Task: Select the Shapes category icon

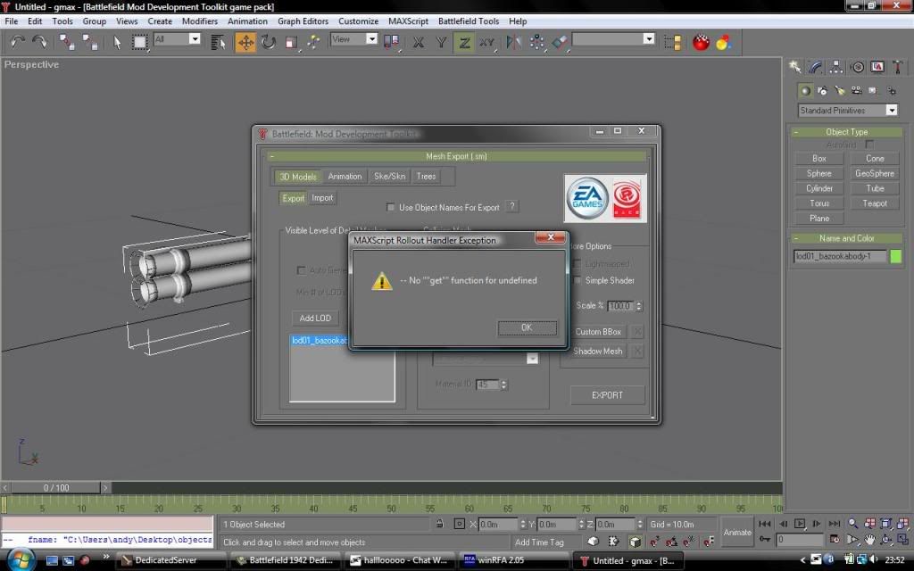Action: pos(822,90)
